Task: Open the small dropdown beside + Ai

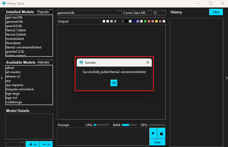Action: [22, 144]
